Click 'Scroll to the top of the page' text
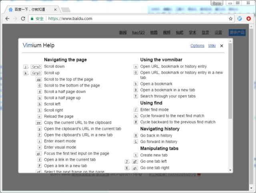This screenshot has height=193, width=256. coord(68,79)
